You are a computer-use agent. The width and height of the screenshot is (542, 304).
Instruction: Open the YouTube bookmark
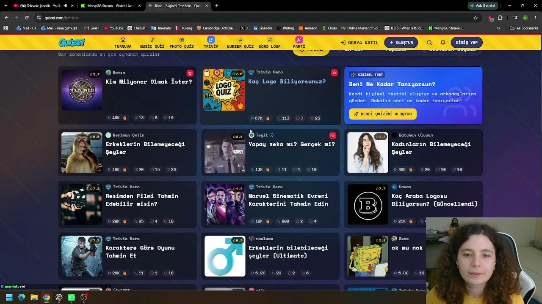(x=113, y=28)
